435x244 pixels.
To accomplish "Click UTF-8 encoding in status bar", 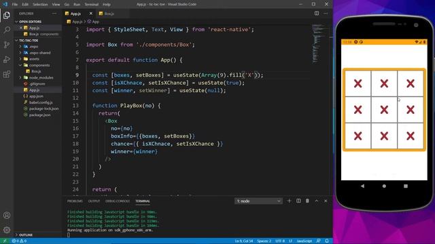I will (280, 241).
